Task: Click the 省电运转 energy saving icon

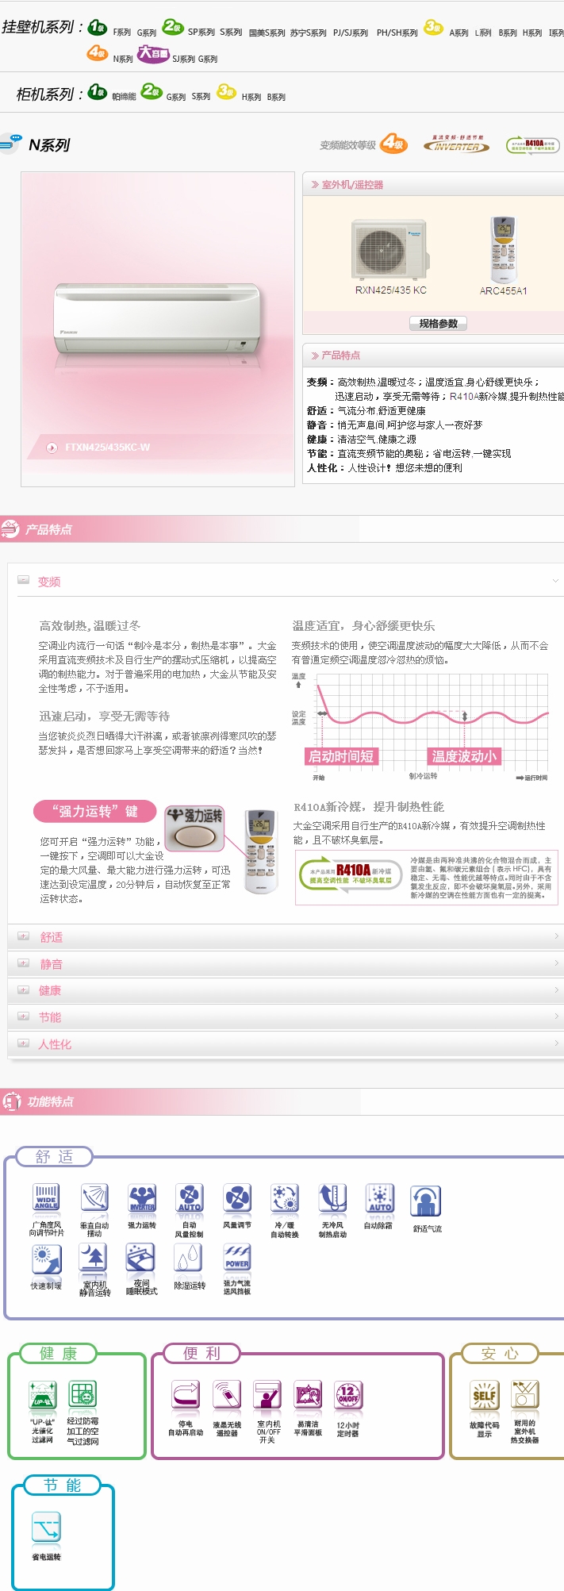Action: click(46, 1527)
